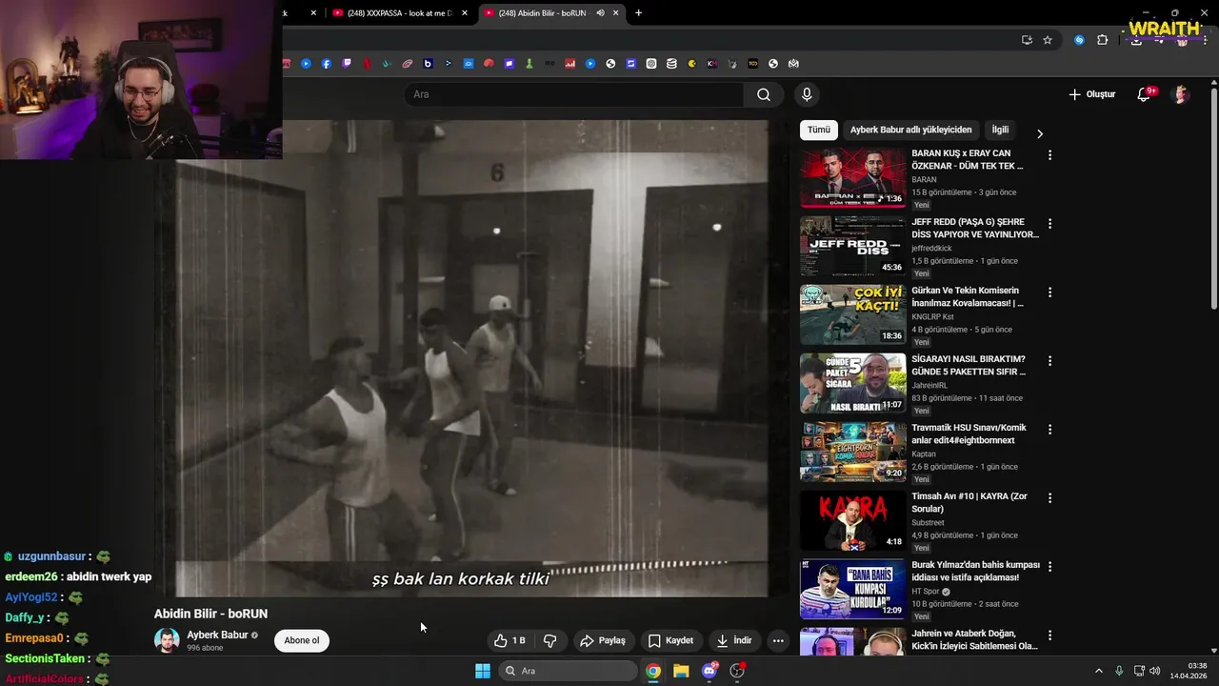Open Chrome from the taskbar
Image resolution: width=1219 pixels, height=686 pixels.
click(x=653, y=671)
